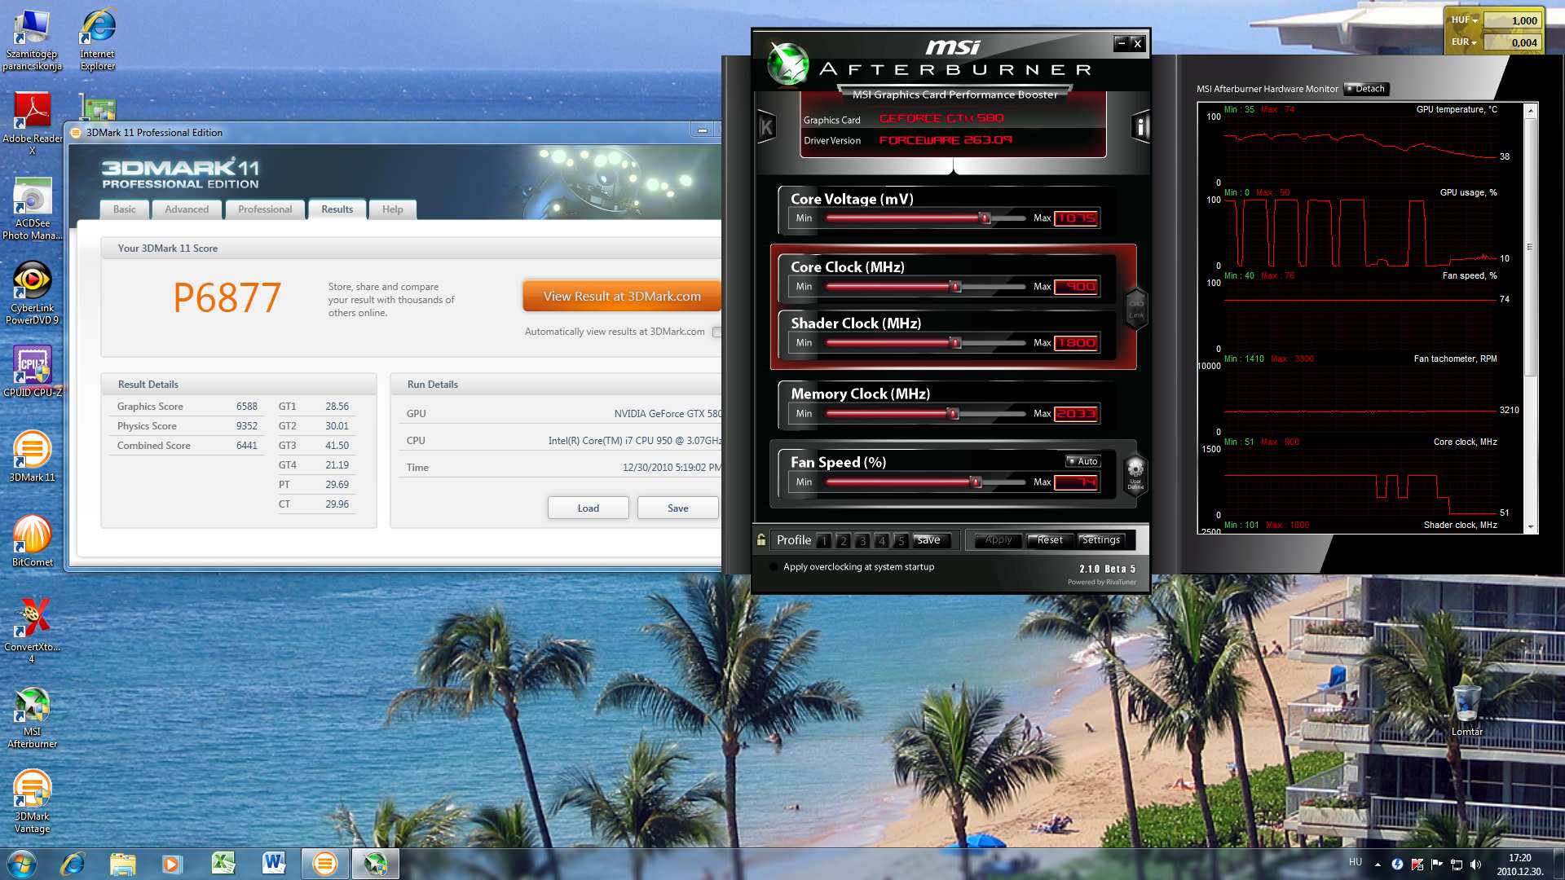Click the hardware monitor scroll-down arrow
1565x880 pixels.
point(1531,526)
